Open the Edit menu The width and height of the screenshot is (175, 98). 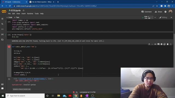click(13, 14)
